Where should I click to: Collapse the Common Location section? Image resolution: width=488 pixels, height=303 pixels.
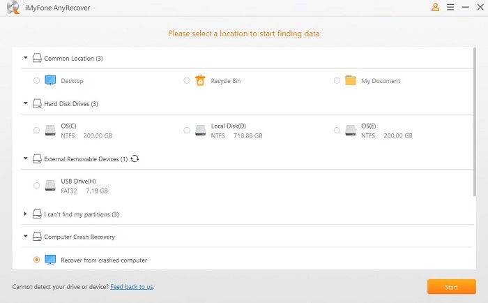tap(26, 58)
